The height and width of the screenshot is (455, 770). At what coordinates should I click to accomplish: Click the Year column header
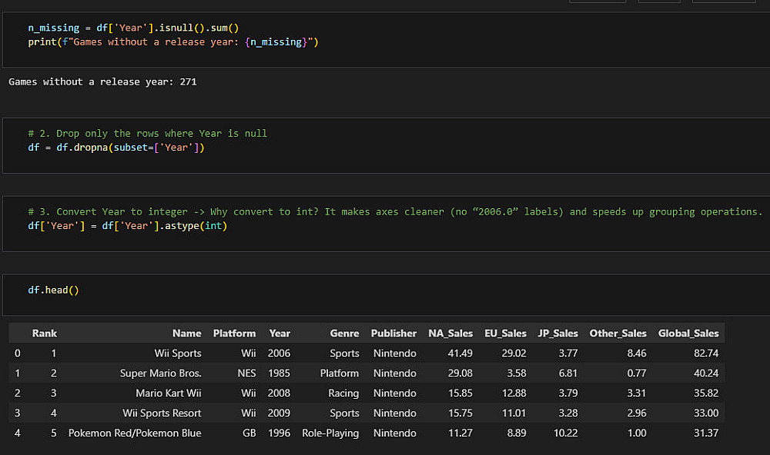280,334
